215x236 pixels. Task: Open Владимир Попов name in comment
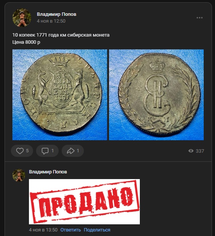[x=48, y=172]
